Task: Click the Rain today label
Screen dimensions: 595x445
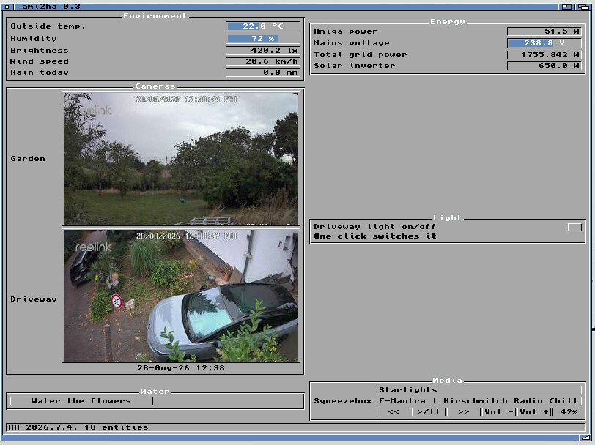Action: (x=40, y=72)
